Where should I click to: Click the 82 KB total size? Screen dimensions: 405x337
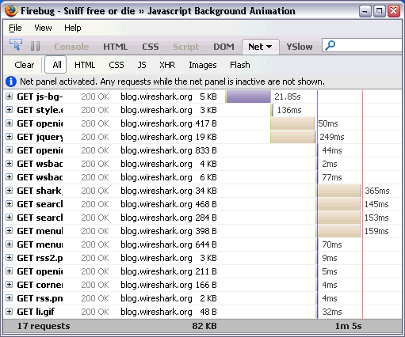(x=204, y=326)
